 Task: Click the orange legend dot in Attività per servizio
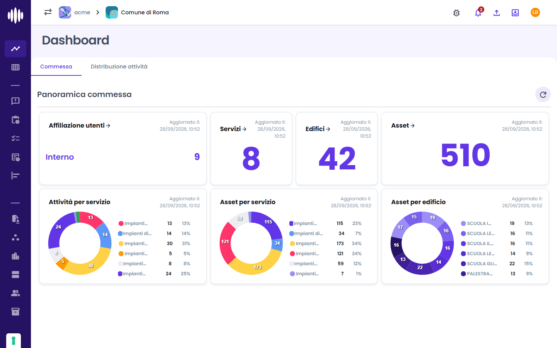pyautogui.click(x=121, y=254)
